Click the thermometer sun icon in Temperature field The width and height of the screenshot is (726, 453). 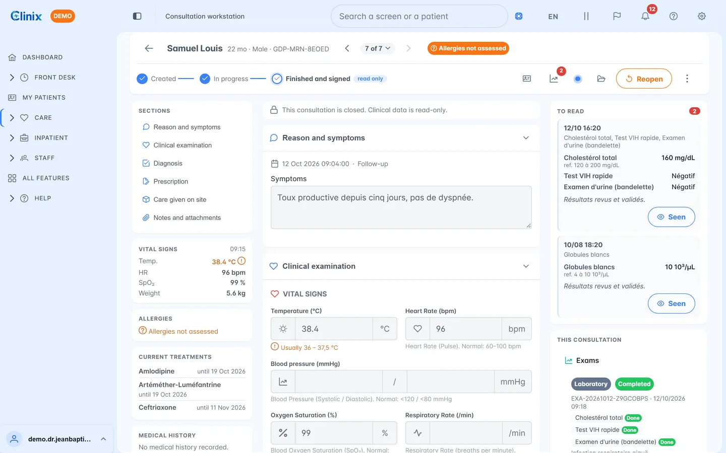pyautogui.click(x=283, y=329)
